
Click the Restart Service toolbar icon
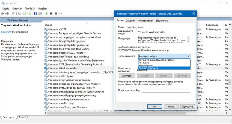[x=61, y=13]
